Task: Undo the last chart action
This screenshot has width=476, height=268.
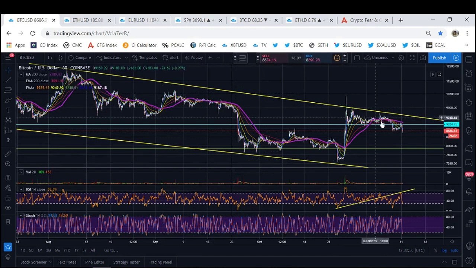Action: [x=210, y=58]
